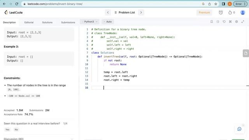Bookmark this page with star icon

[x=216, y=4]
